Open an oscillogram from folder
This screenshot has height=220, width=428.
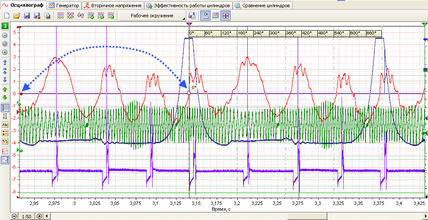click(x=17, y=16)
